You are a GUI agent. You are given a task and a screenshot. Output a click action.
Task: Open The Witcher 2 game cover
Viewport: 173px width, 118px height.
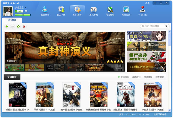click(x=18, y=95)
